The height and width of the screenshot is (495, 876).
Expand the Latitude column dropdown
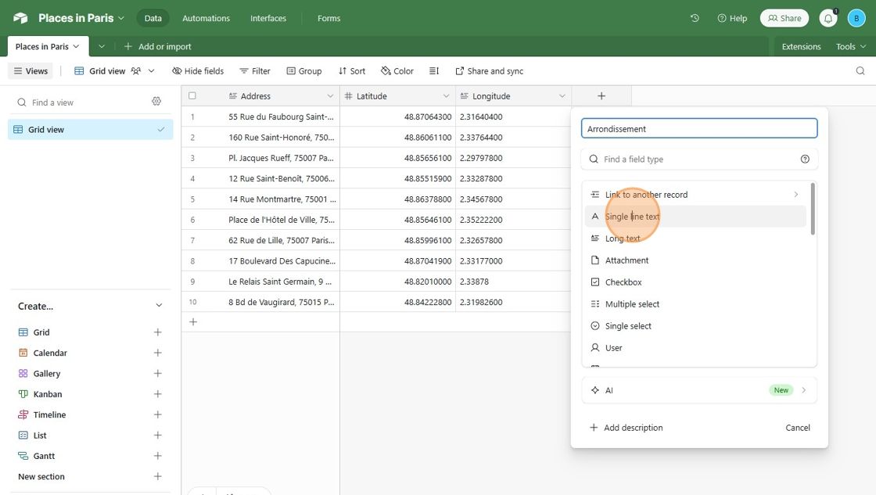pos(446,96)
